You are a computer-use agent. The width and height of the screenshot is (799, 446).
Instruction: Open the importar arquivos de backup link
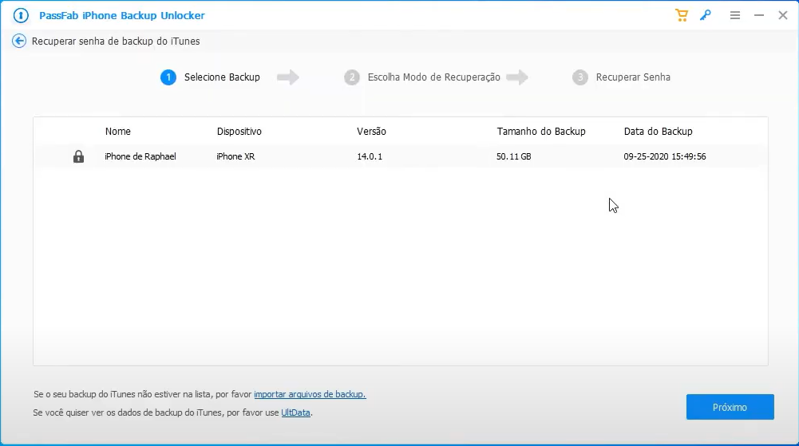click(x=310, y=394)
